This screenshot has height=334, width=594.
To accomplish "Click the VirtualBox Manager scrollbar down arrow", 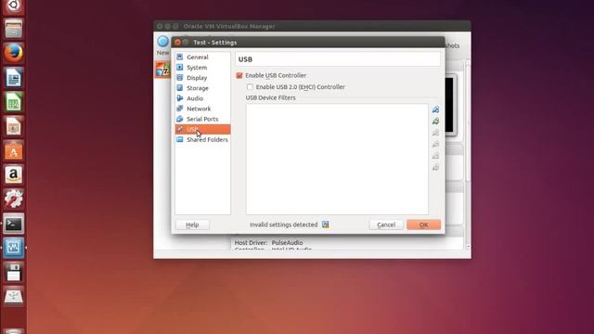I will pos(468,247).
